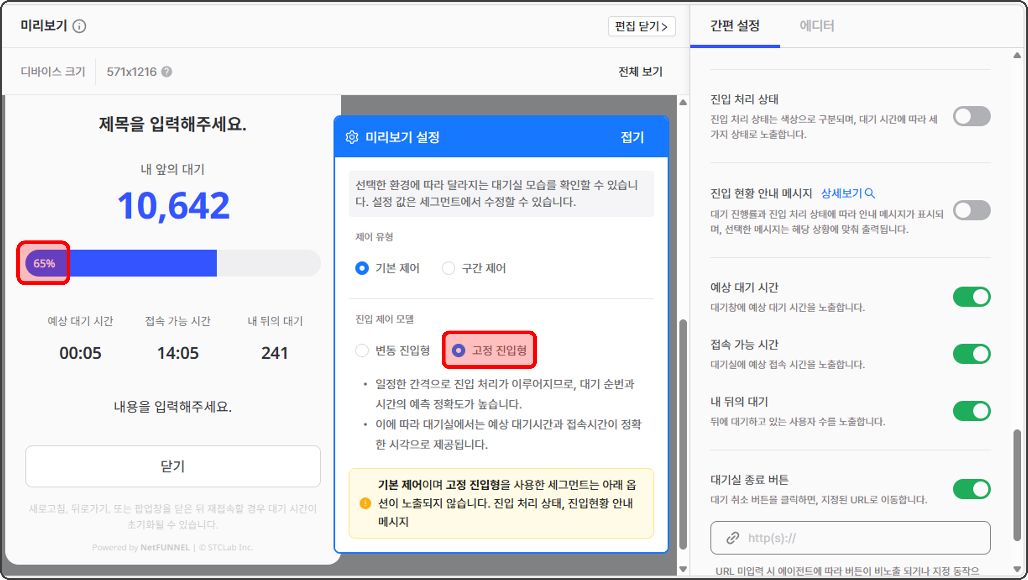Turn off the 대기실 종료 버튼 toggle
This screenshot has height=580, width=1028.
pyautogui.click(x=971, y=489)
